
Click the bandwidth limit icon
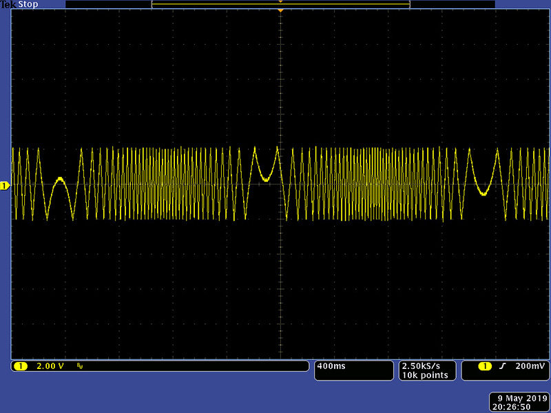point(80,366)
